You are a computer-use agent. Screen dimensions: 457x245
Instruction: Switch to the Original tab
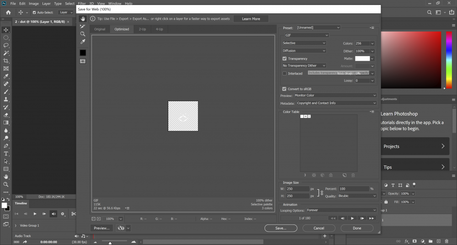pos(100,29)
